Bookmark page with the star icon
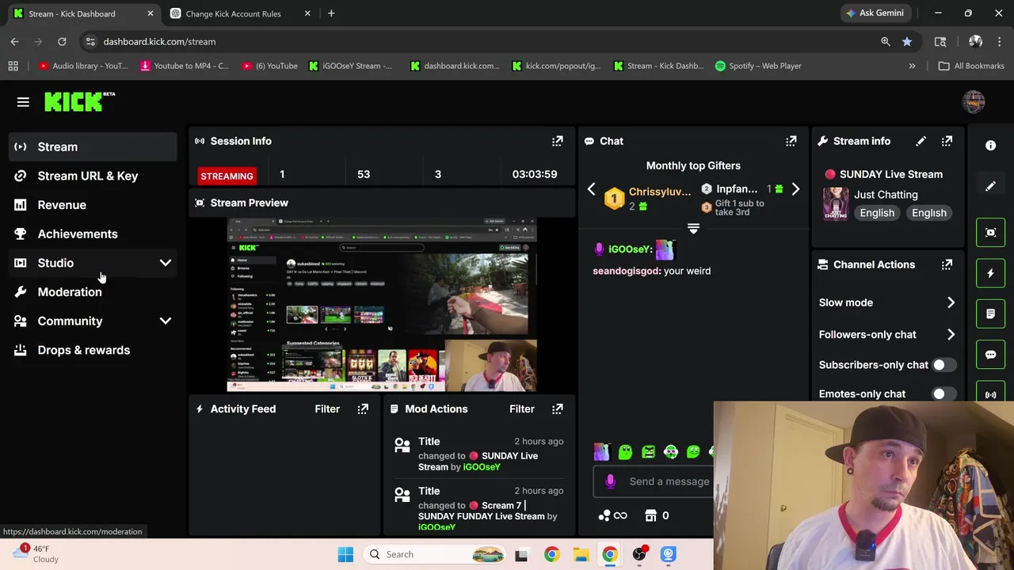Viewport: 1014px width, 570px height. (907, 41)
